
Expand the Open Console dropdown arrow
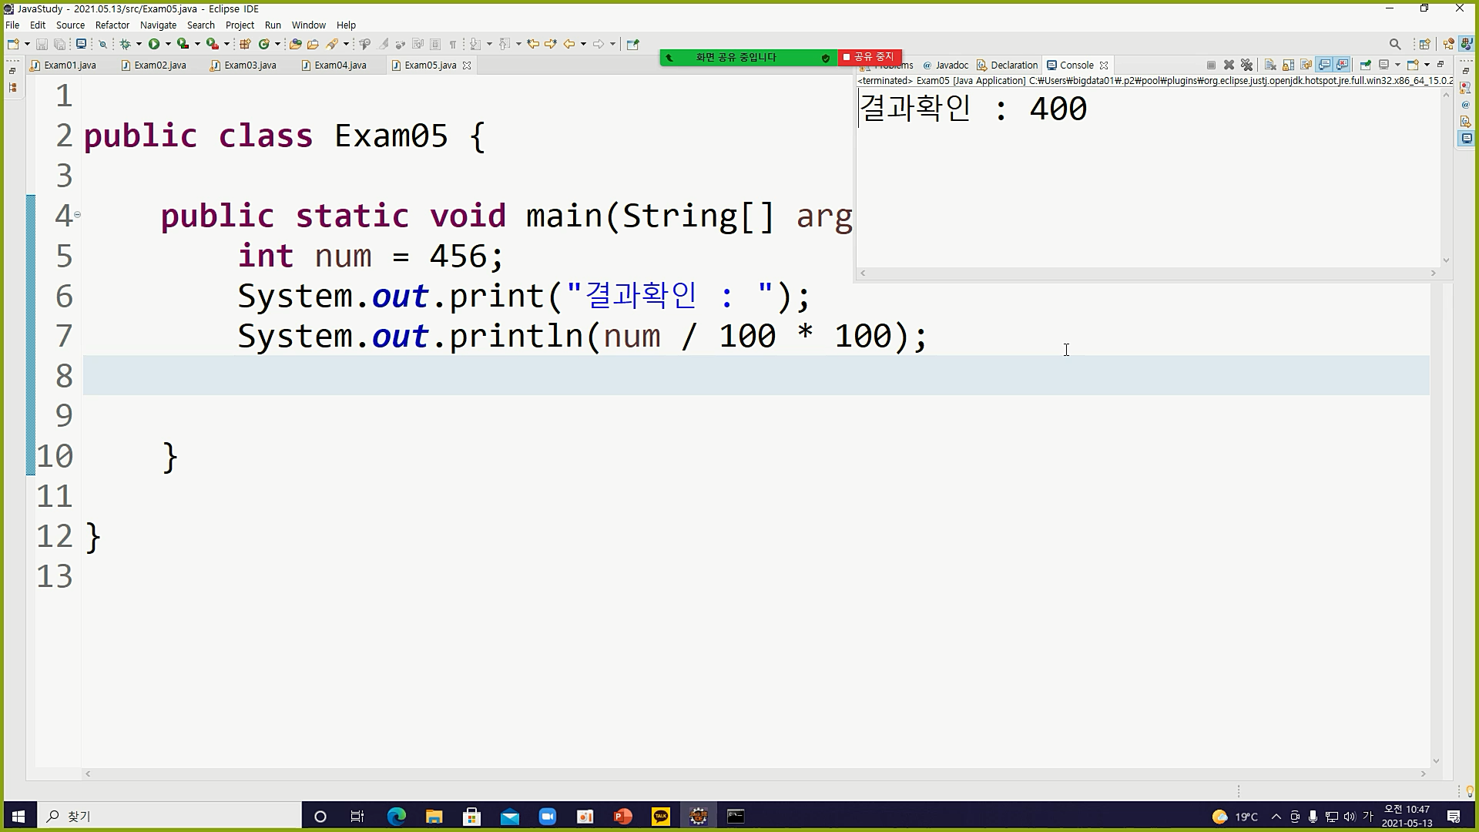pyautogui.click(x=1427, y=65)
